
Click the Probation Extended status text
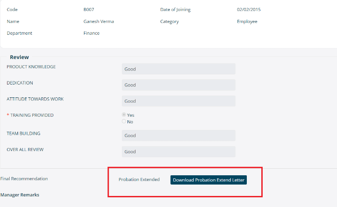139,179
